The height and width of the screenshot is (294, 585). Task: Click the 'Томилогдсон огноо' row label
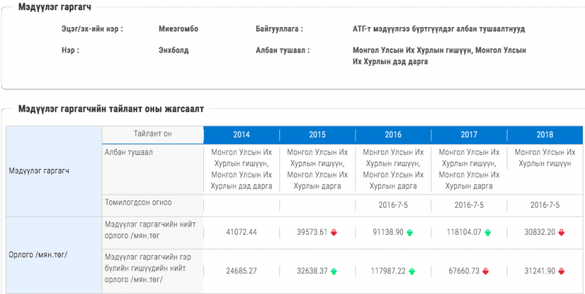point(139,202)
